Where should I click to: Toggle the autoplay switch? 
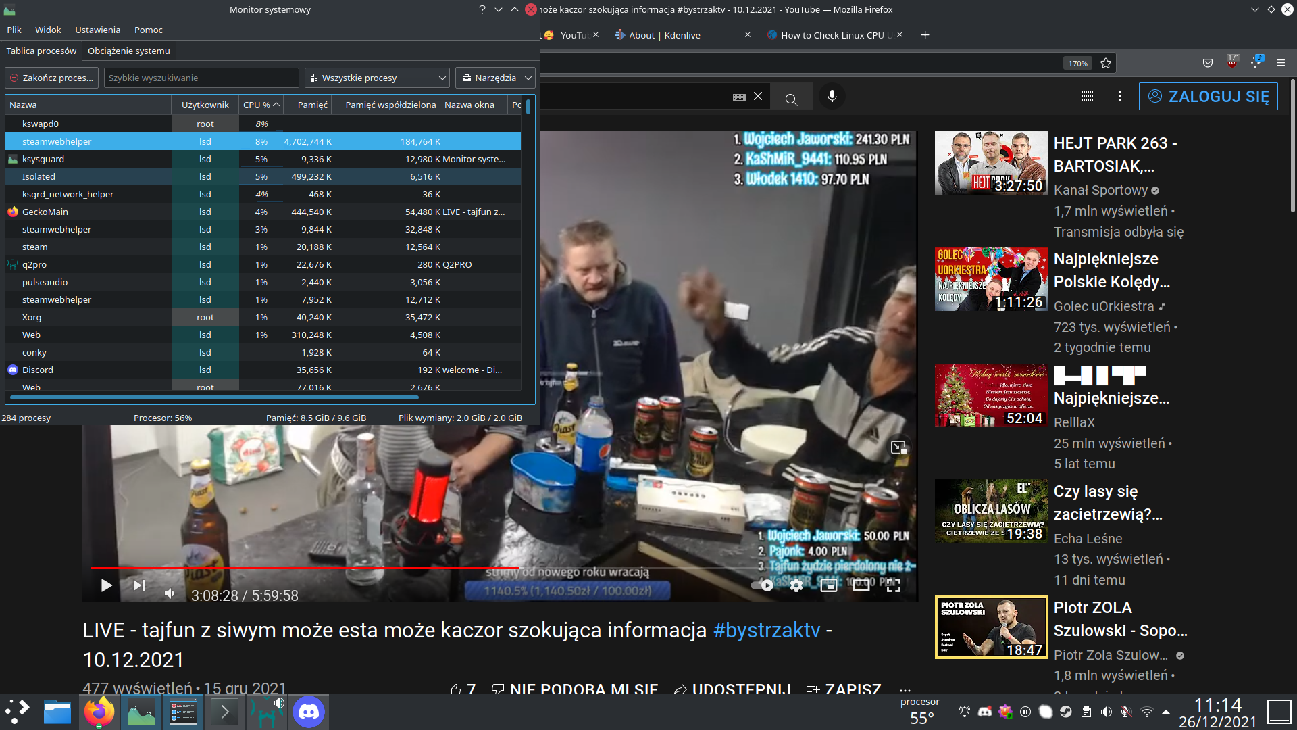(763, 585)
